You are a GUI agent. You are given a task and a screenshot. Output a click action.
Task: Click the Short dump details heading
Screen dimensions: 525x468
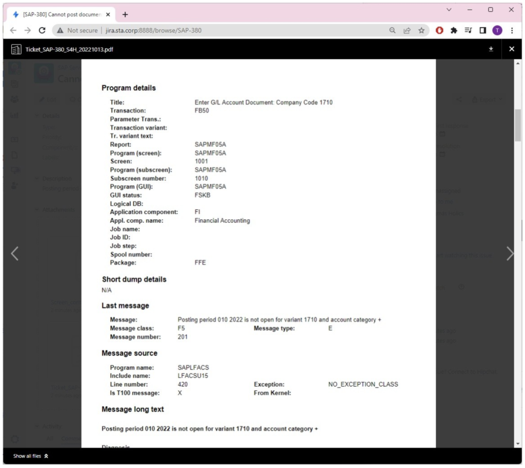click(134, 280)
